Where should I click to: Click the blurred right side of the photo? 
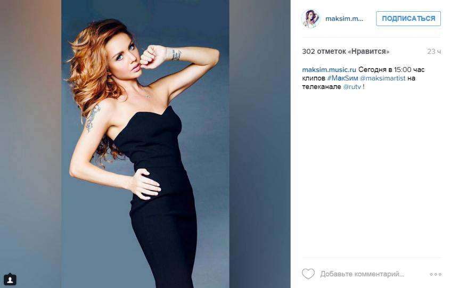pos(260,144)
